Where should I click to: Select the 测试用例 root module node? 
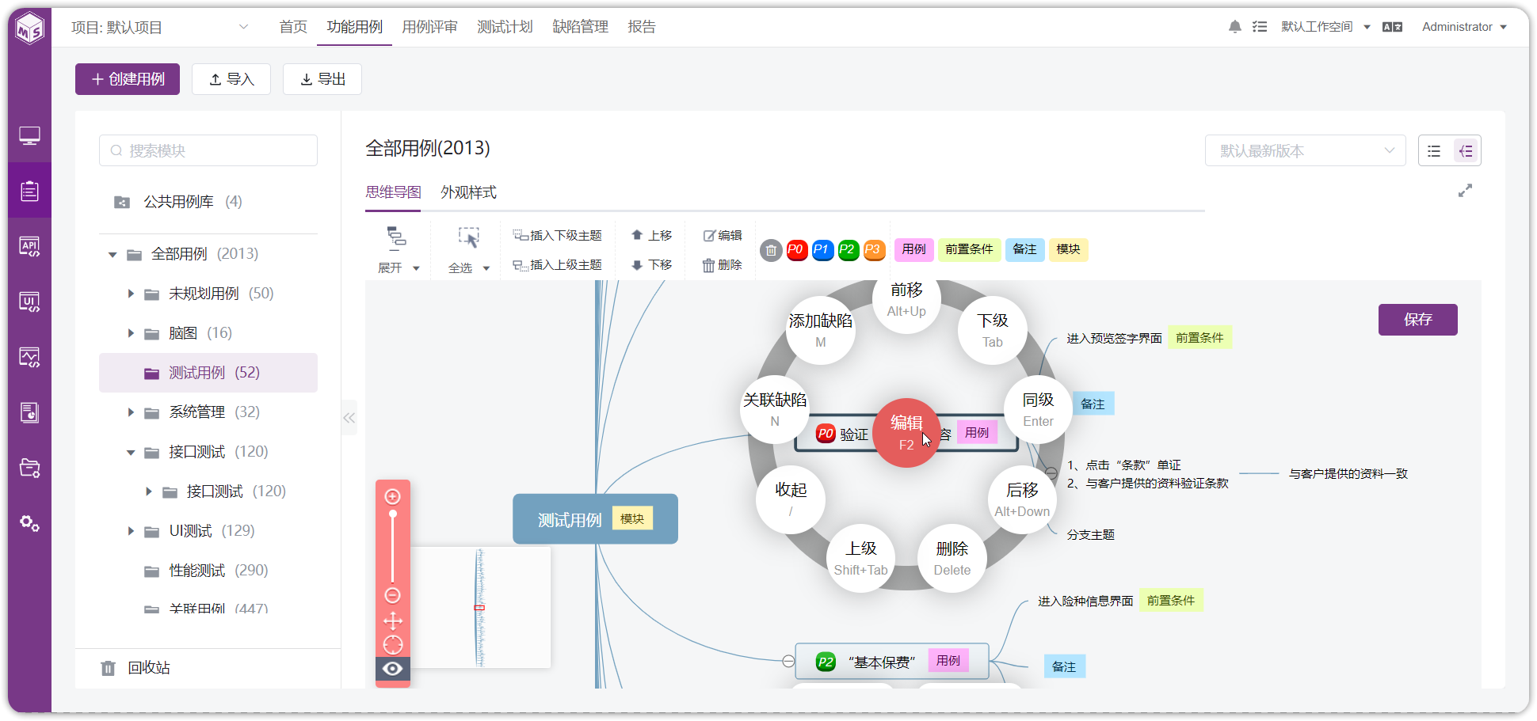(595, 519)
